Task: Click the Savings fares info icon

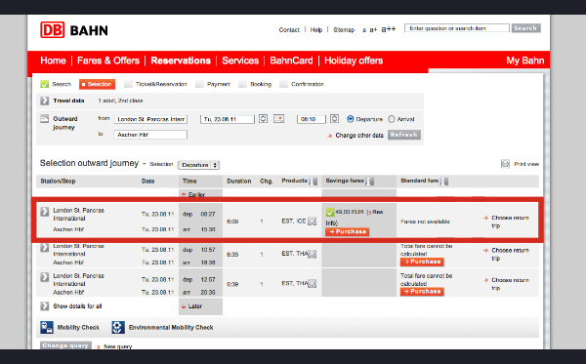Action: [x=369, y=182]
